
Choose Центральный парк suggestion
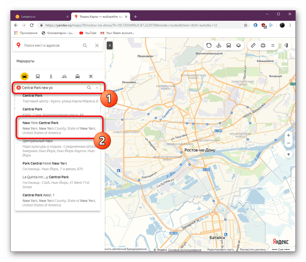tap(58, 148)
